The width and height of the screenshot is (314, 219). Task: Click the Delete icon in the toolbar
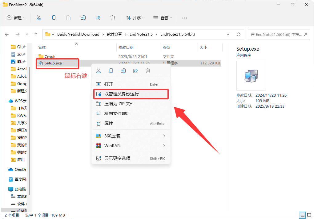[113, 18]
